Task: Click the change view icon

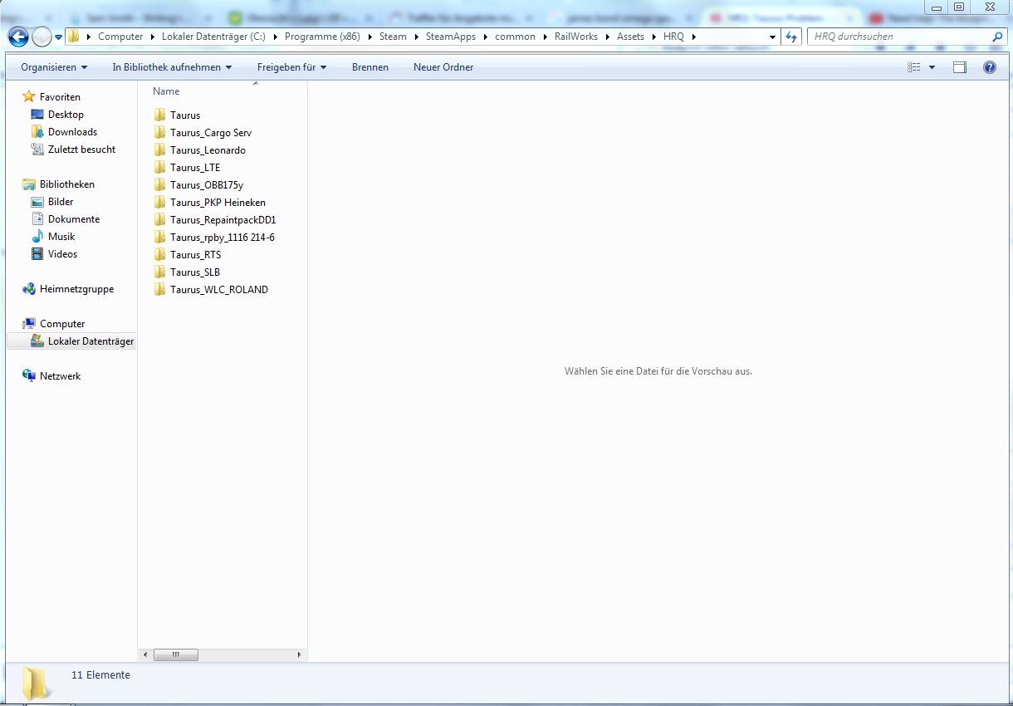Action: click(x=914, y=67)
